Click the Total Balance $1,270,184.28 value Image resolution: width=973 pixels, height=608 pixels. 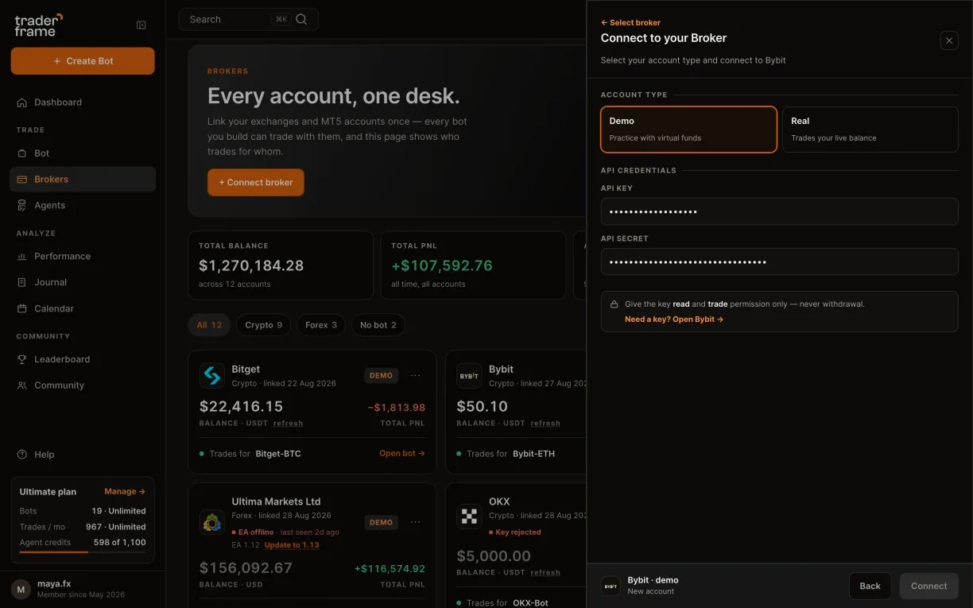pos(251,265)
